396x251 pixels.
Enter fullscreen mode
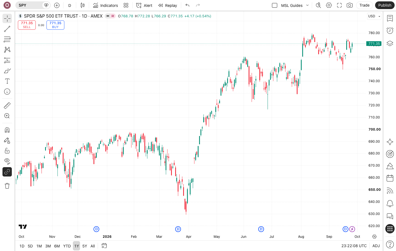click(339, 5)
